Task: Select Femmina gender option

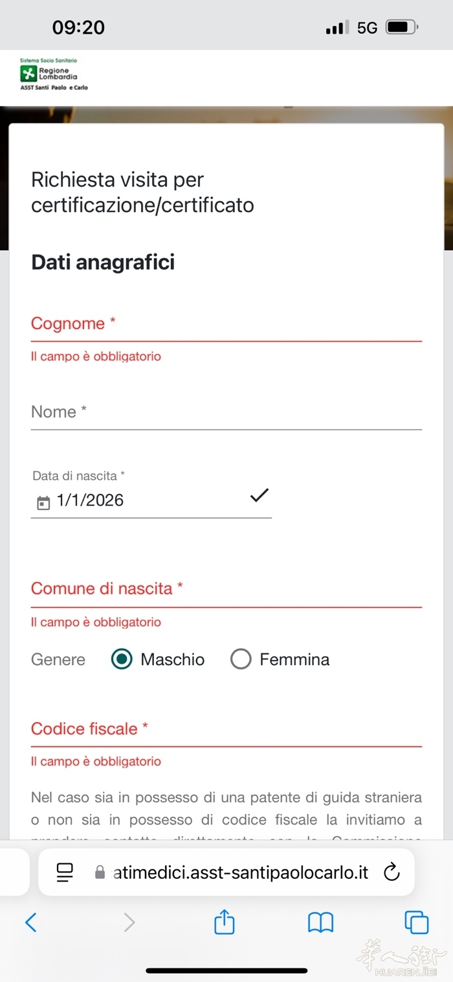Action: [241, 659]
